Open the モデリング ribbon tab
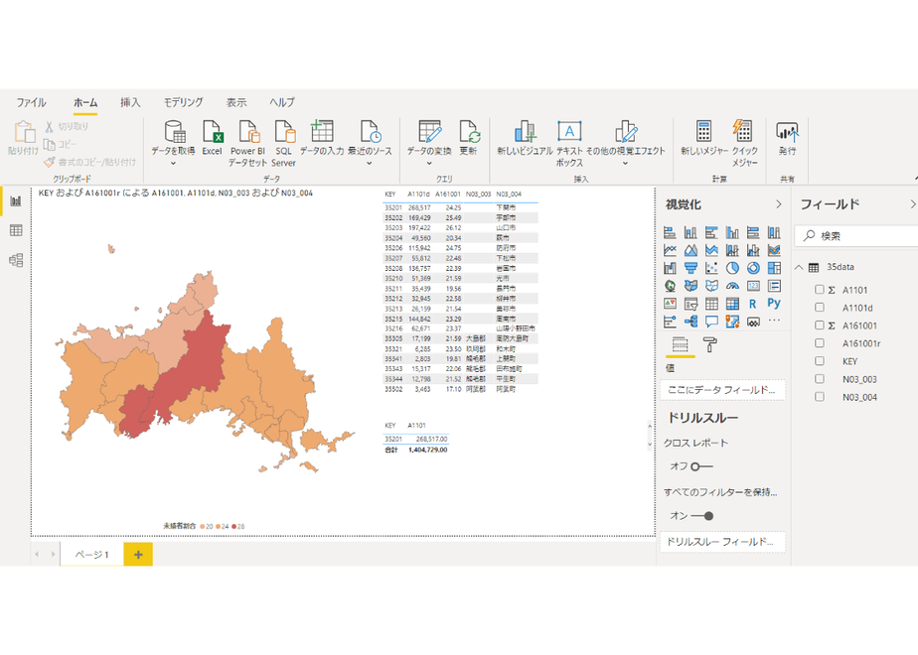The height and width of the screenshot is (655, 918). [x=183, y=102]
